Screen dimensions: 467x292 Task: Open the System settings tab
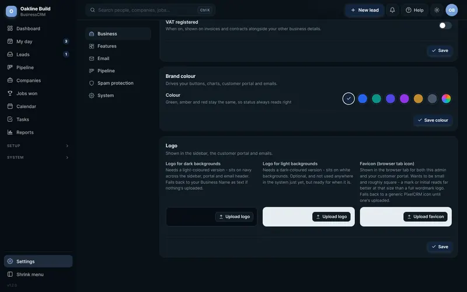[119, 96]
